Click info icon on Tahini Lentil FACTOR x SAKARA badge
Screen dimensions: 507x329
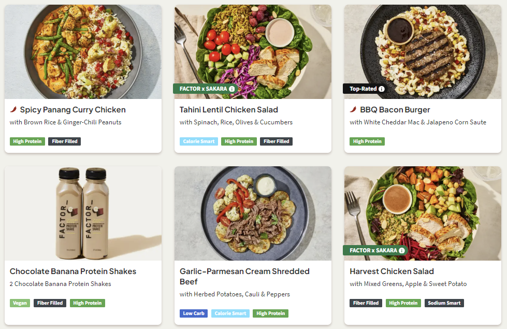coord(231,89)
